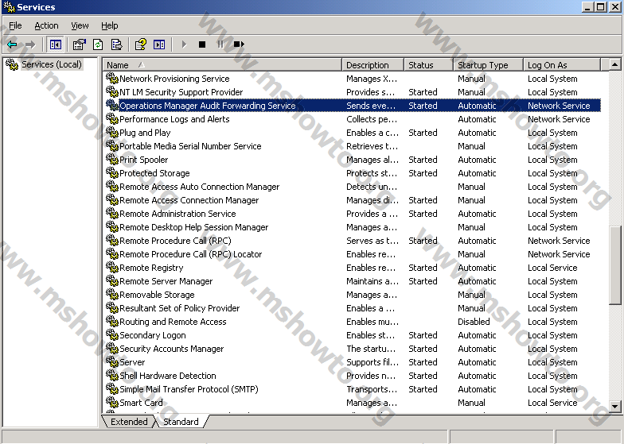Select Remote Server Manager row
624x444 pixels.
[352, 281]
